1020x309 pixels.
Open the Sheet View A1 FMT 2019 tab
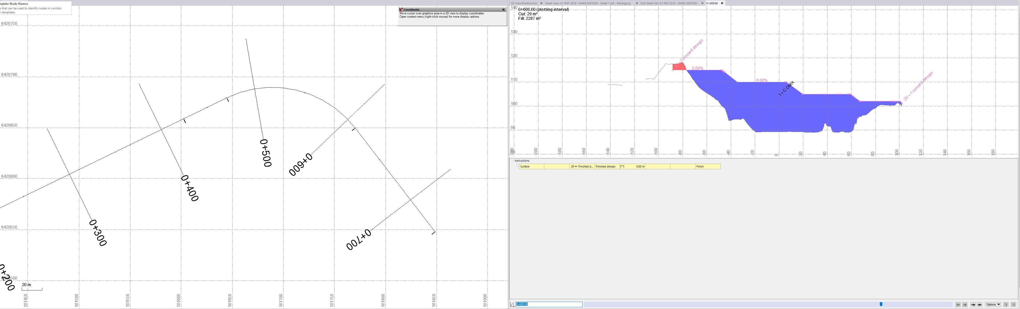587,3
